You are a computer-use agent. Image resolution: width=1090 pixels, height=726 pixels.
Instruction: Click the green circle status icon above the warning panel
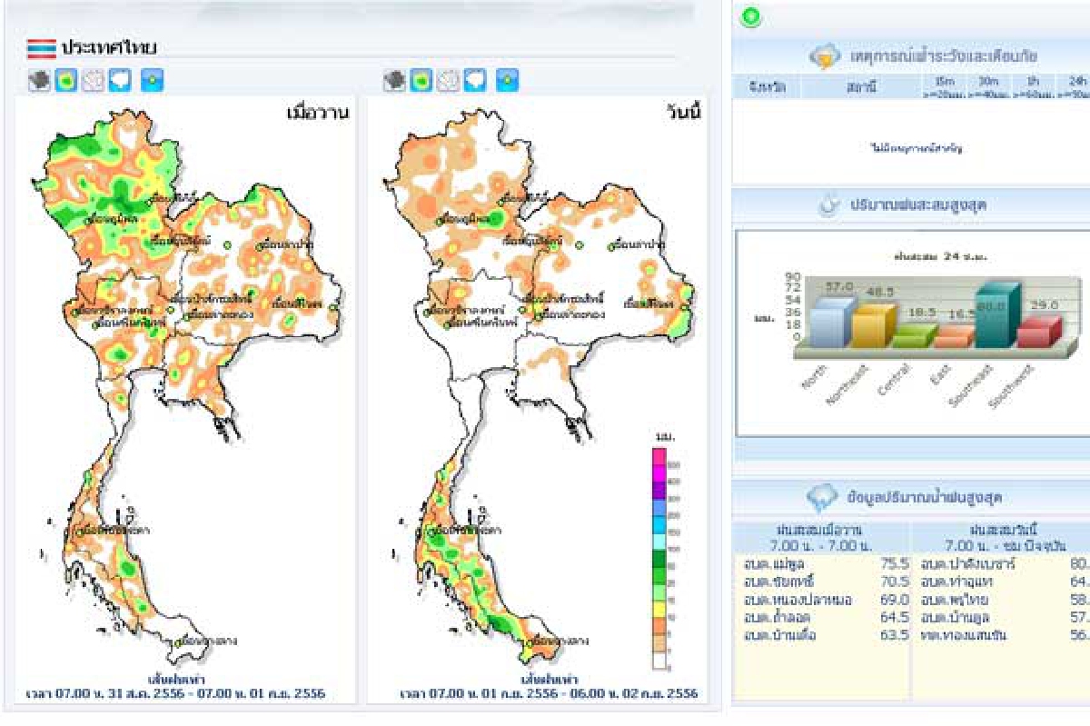(x=751, y=17)
